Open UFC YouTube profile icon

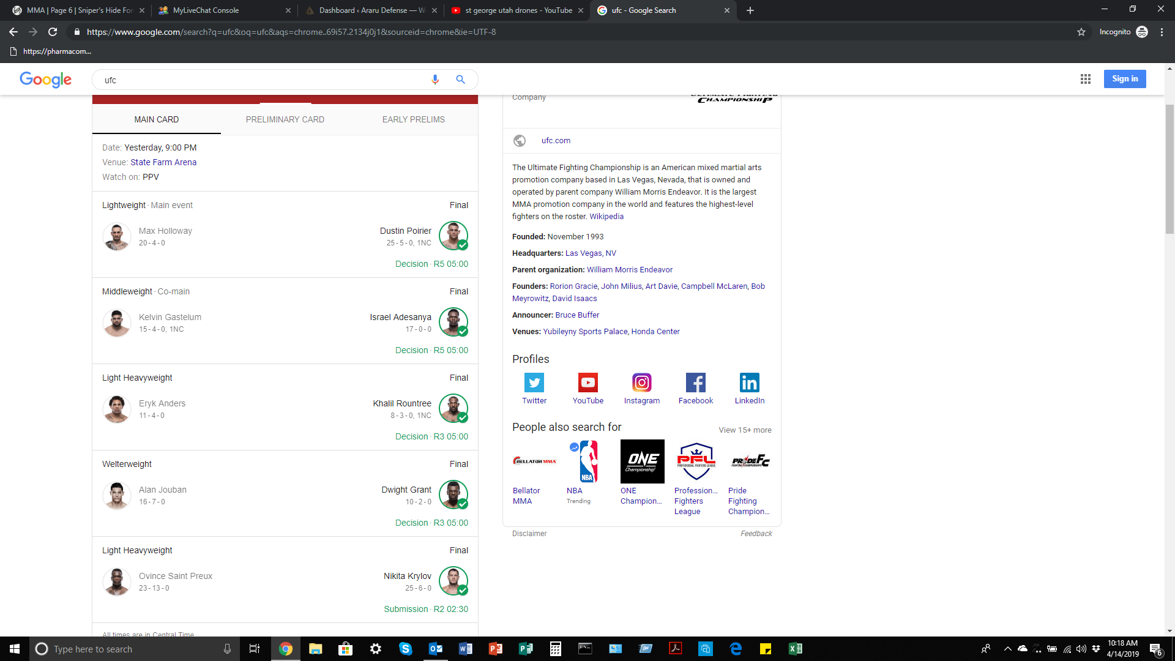point(588,383)
